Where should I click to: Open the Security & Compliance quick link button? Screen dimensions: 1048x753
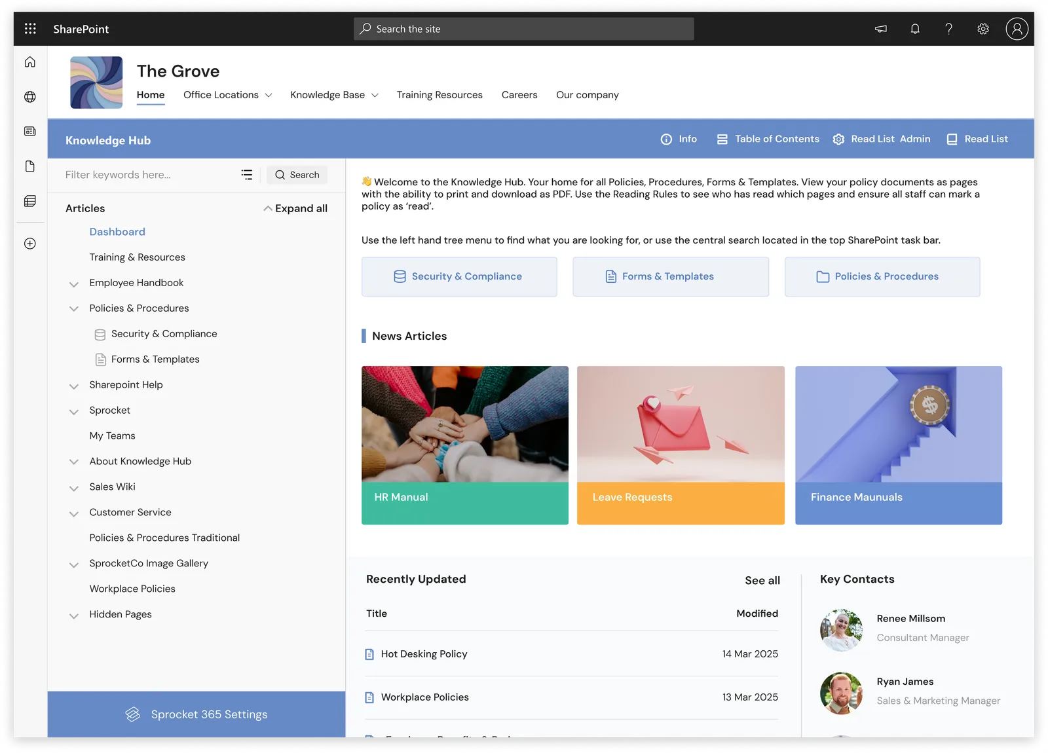tap(459, 277)
